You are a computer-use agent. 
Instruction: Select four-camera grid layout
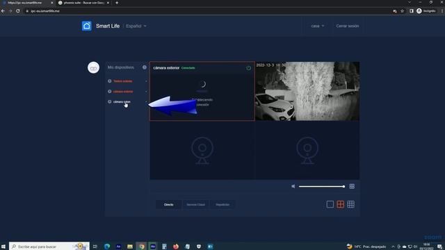click(340, 204)
